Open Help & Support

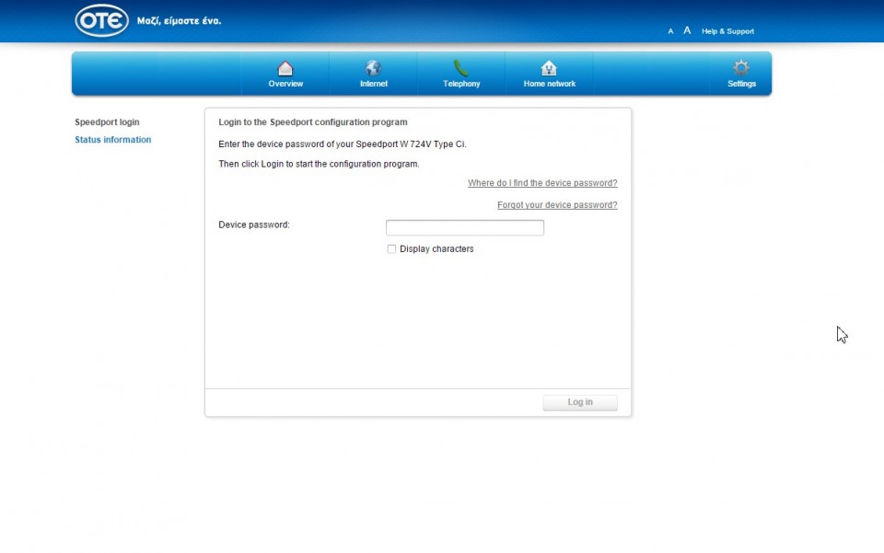[727, 31]
